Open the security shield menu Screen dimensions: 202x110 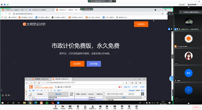coord(78,107)
